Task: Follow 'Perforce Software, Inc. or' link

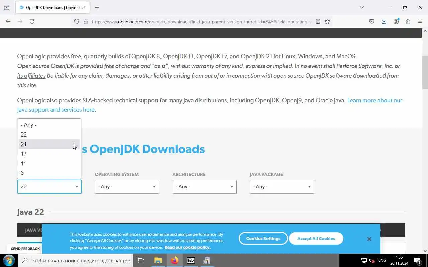Action: pos(368,66)
